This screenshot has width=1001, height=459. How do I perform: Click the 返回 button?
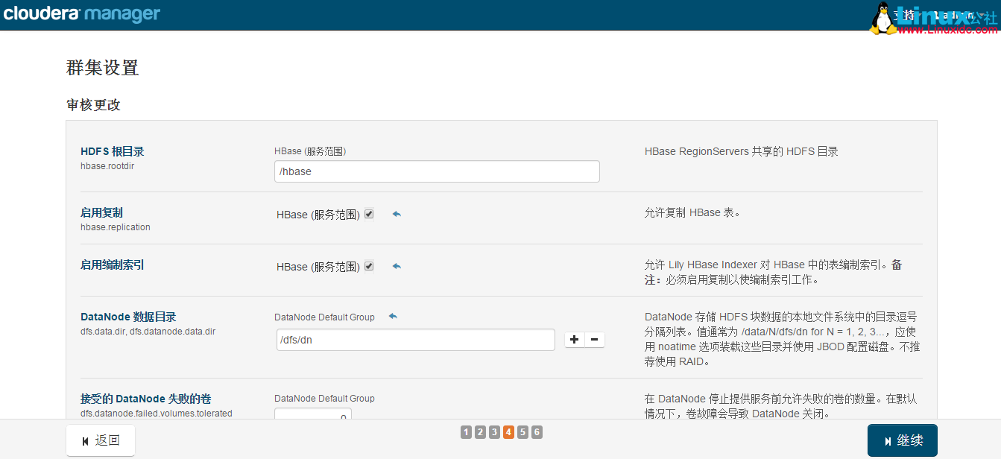click(101, 440)
